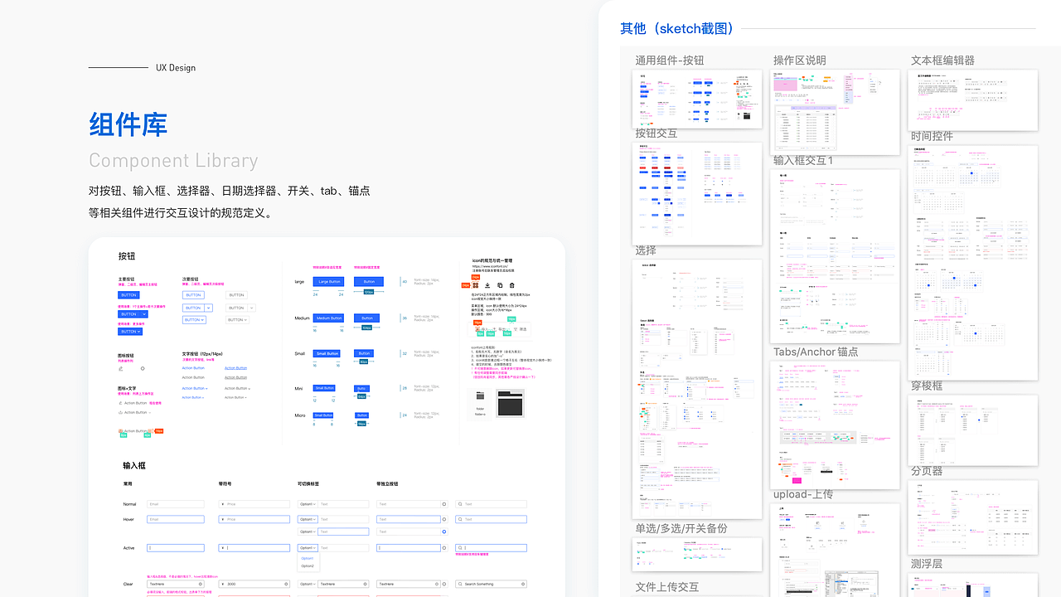This screenshot has height=597, width=1061.
Task: Click the Small Button in Small row
Action: tap(327, 353)
